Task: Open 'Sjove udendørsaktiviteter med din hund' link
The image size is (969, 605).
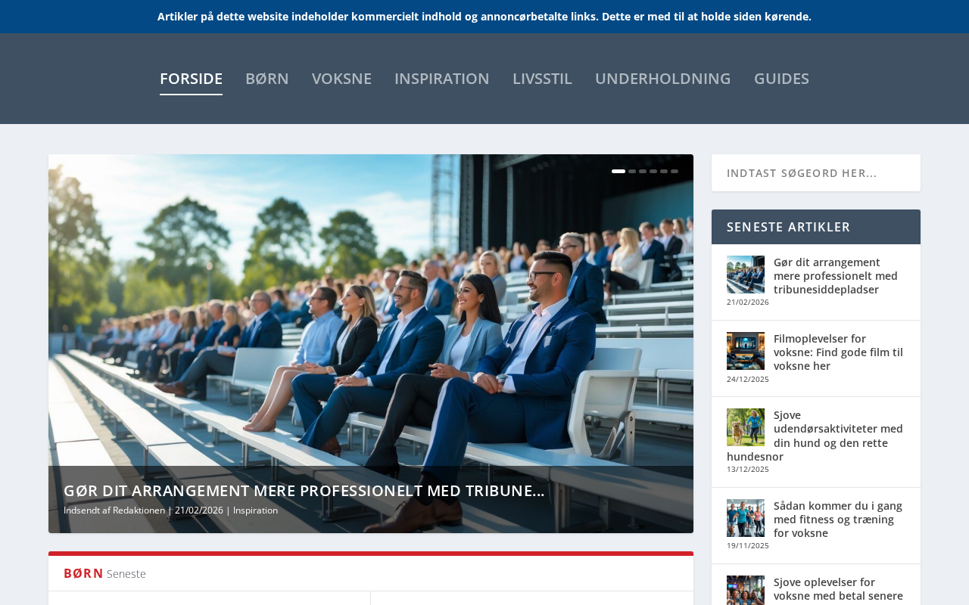Action: point(815,436)
